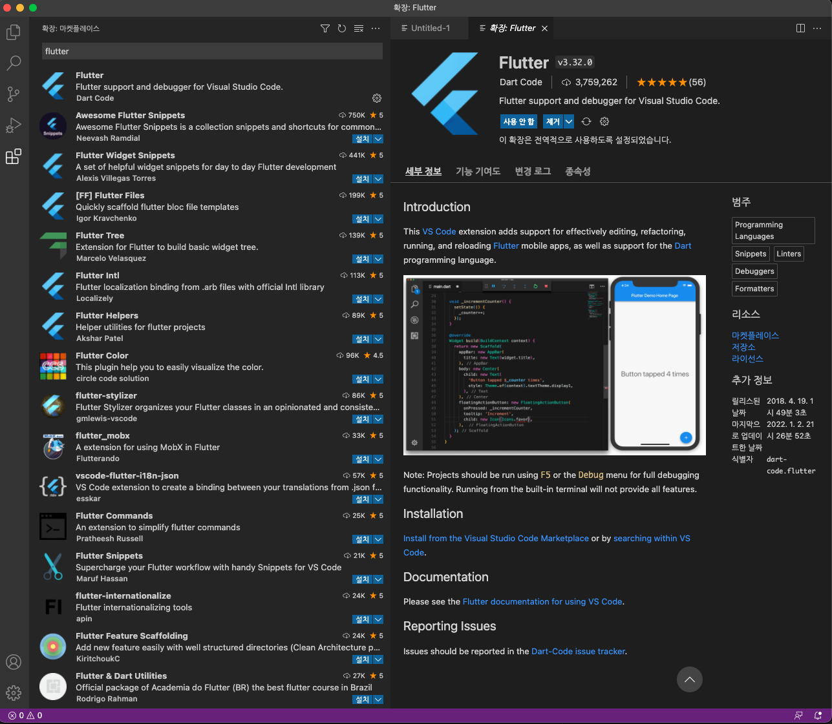
Task: Open install dropdown for flutter-stylizer
Action: pos(378,419)
